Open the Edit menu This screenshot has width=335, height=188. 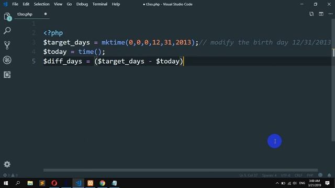[26, 4]
